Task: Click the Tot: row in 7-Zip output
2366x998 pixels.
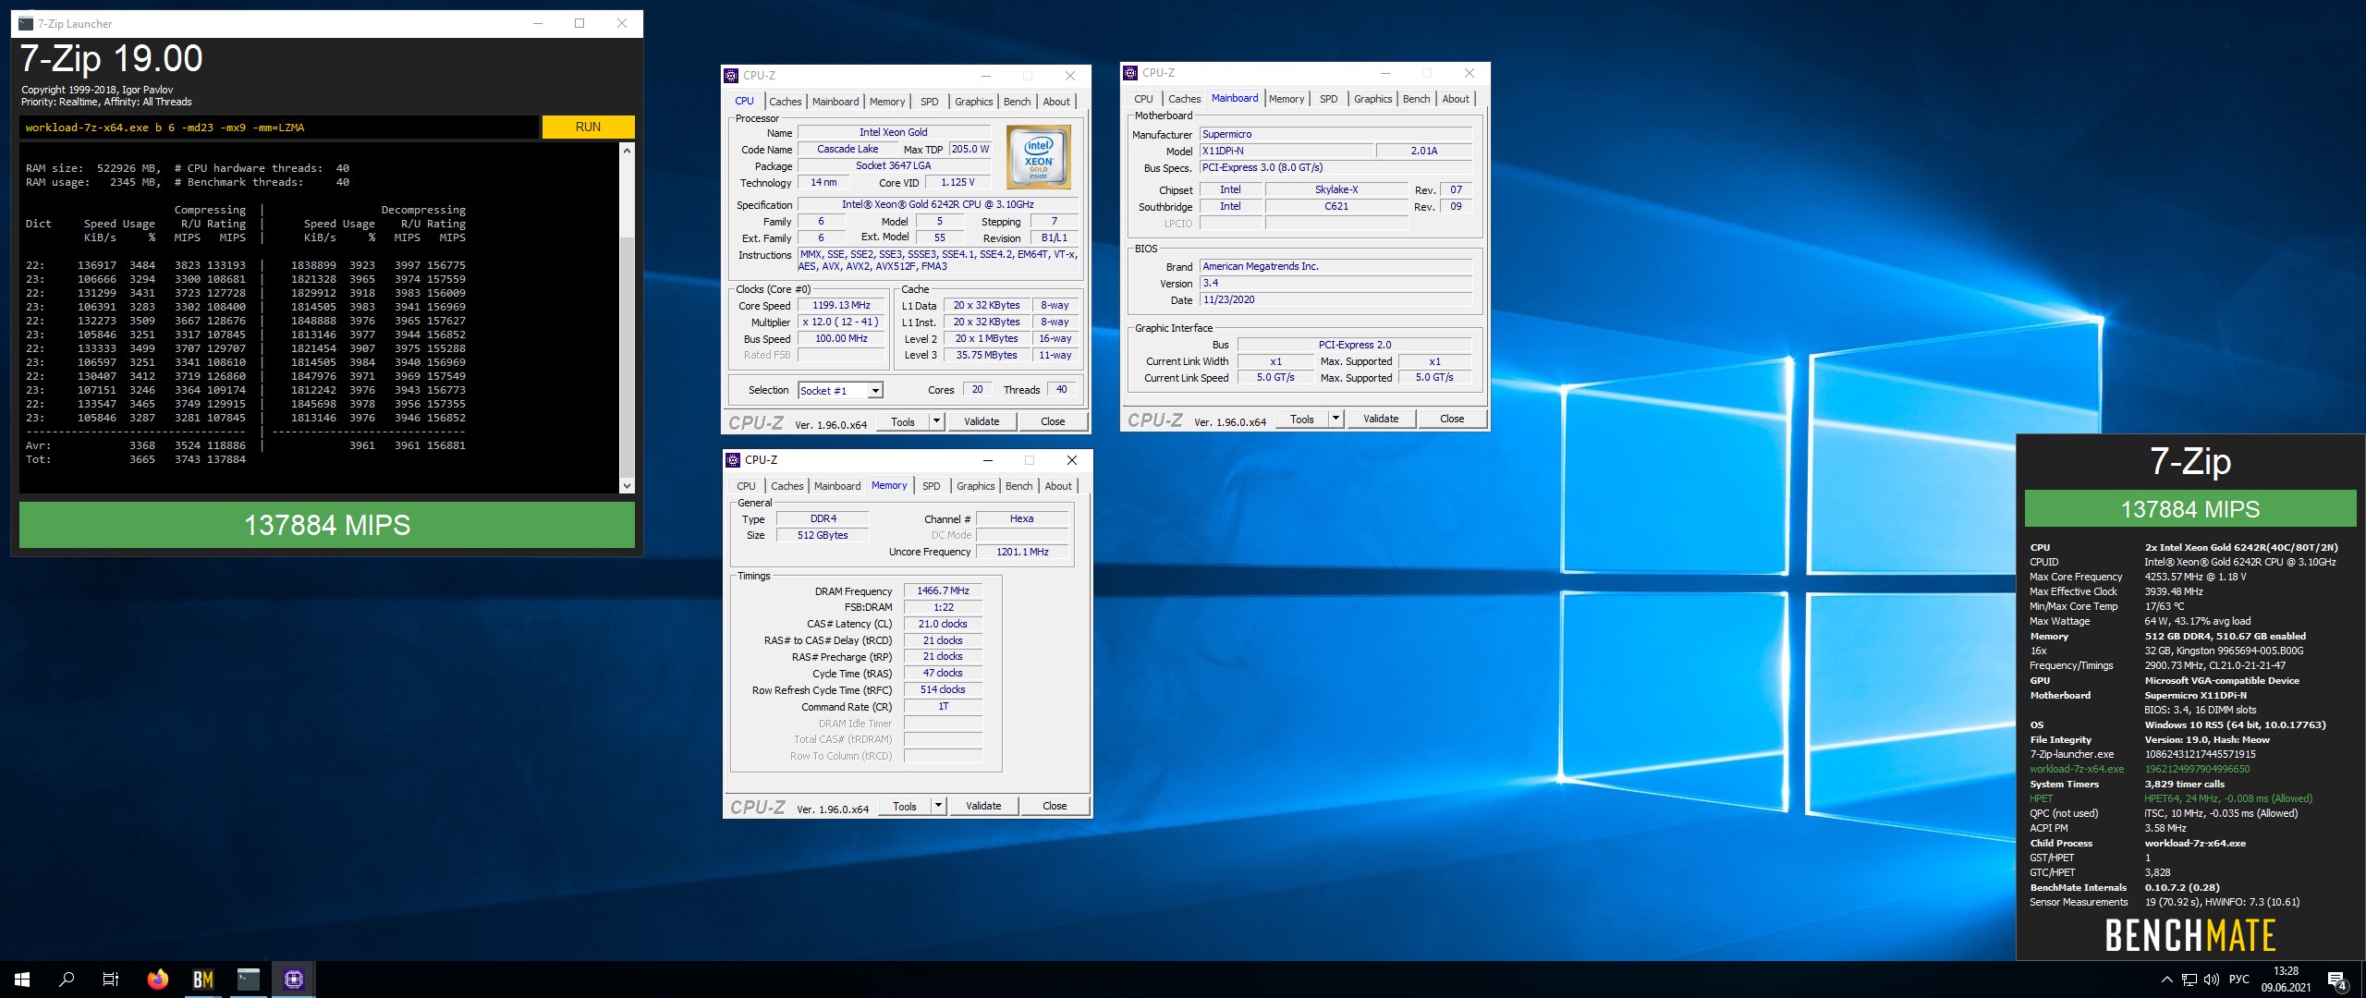Action: [x=136, y=459]
